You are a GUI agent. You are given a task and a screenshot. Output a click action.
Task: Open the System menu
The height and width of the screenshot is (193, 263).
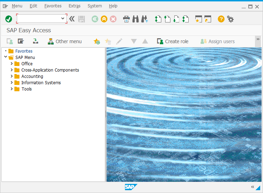pyautogui.click(x=95, y=6)
